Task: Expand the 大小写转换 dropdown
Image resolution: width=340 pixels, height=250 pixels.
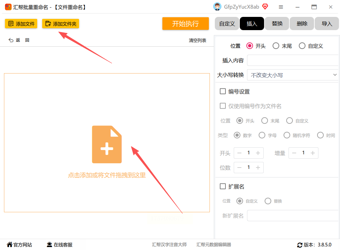Action: (293, 75)
